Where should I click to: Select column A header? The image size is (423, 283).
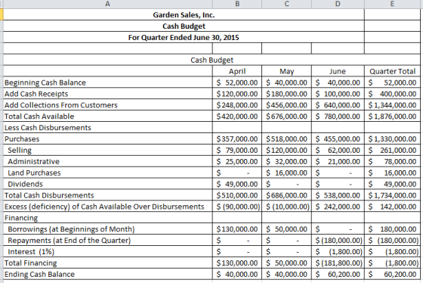pos(107,4)
